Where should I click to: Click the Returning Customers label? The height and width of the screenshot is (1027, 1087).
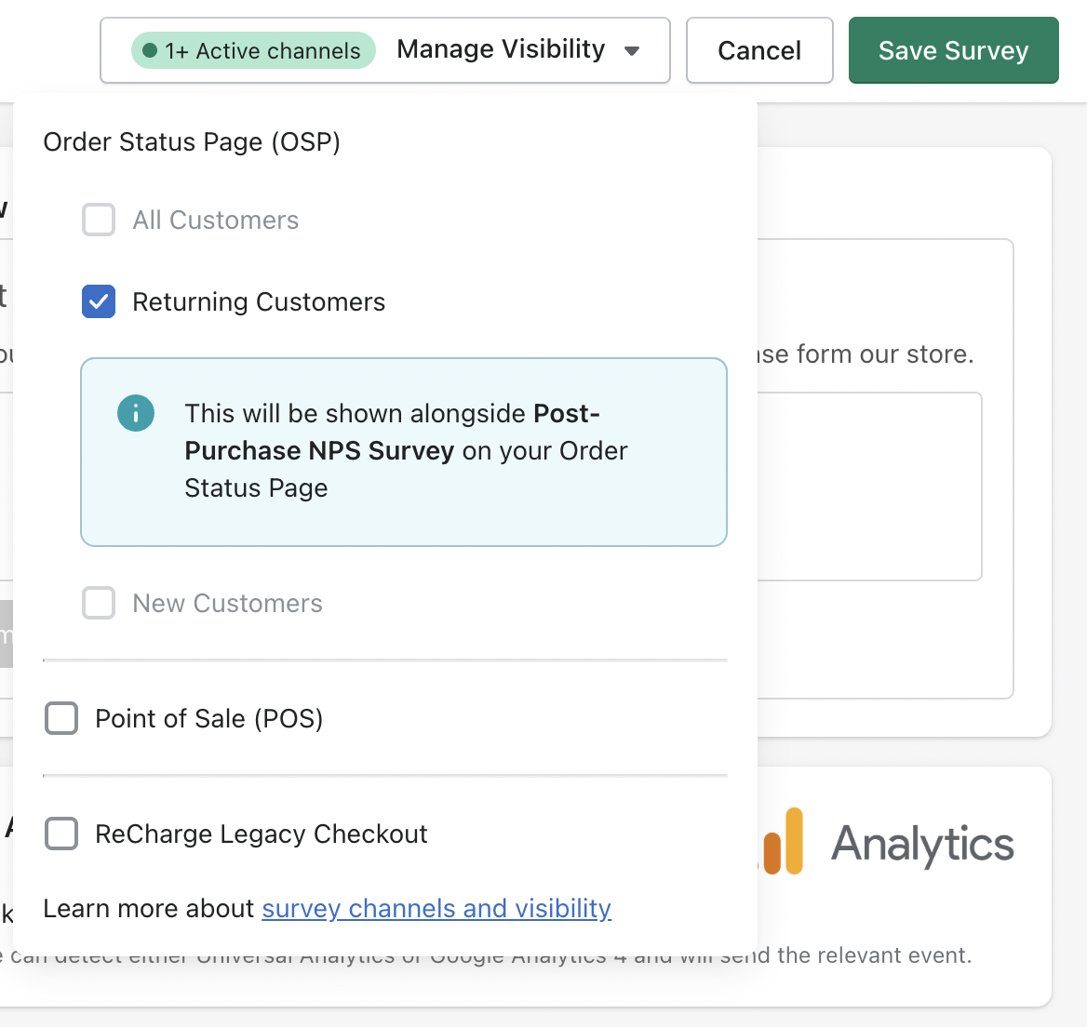click(259, 302)
